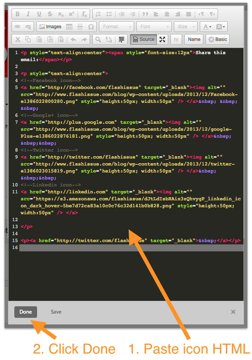Viewport: 252px width, 360px height.
Task: Paste from Word
Action: 61,39
